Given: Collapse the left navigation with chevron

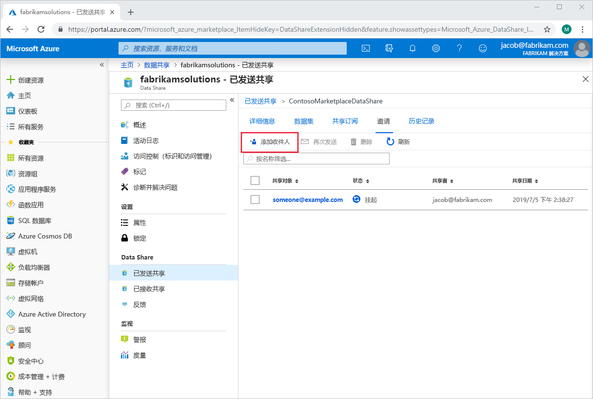Looking at the screenshot, I should pyautogui.click(x=102, y=64).
